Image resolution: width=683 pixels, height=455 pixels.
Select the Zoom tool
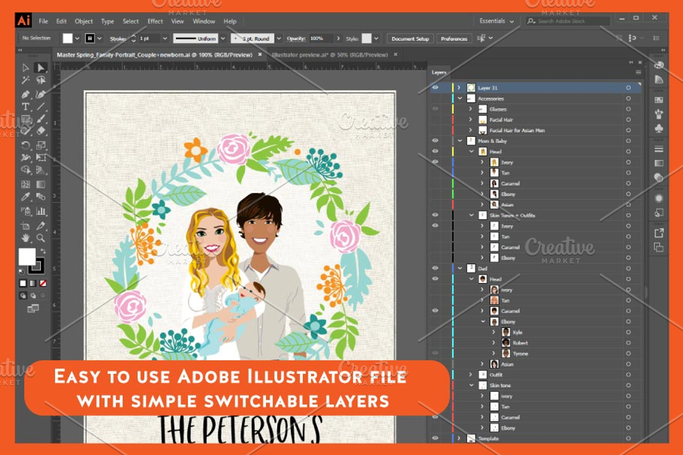pyautogui.click(x=40, y=238)
